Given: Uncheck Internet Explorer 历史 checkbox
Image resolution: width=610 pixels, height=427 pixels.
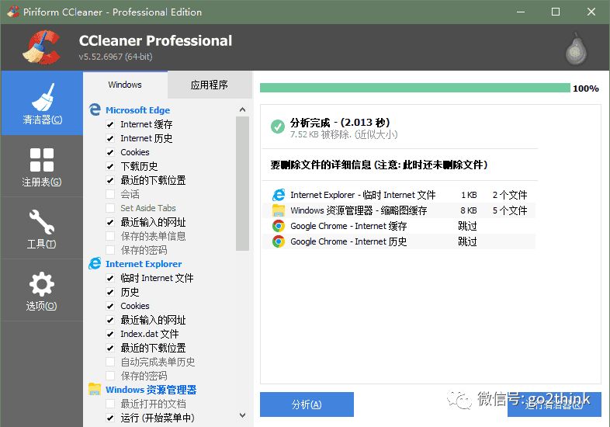Looking at the screenshot, I should click(x=110, y=293).
